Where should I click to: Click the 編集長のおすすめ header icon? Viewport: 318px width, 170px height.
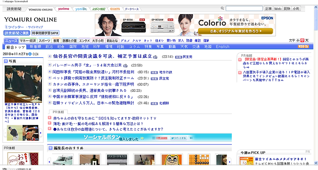(50, 148)
